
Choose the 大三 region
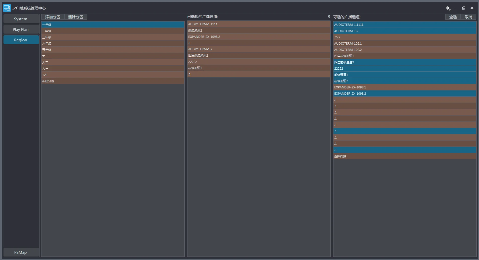112,68
